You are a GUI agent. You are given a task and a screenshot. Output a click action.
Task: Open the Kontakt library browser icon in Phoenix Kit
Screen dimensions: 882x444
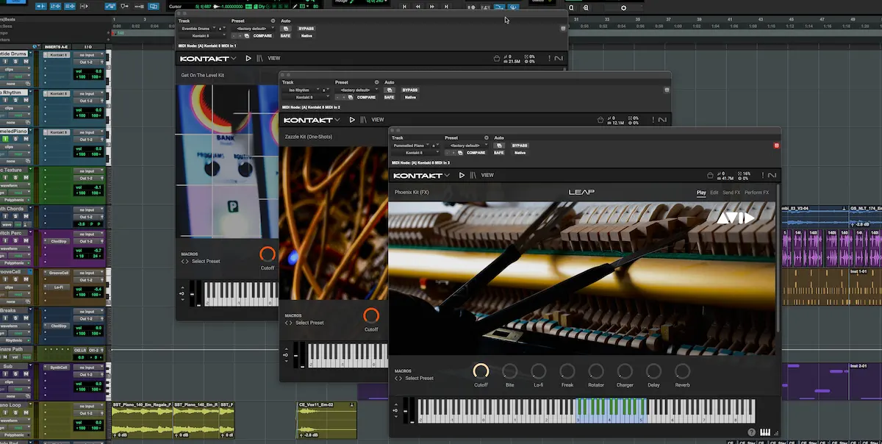[473, 176]
